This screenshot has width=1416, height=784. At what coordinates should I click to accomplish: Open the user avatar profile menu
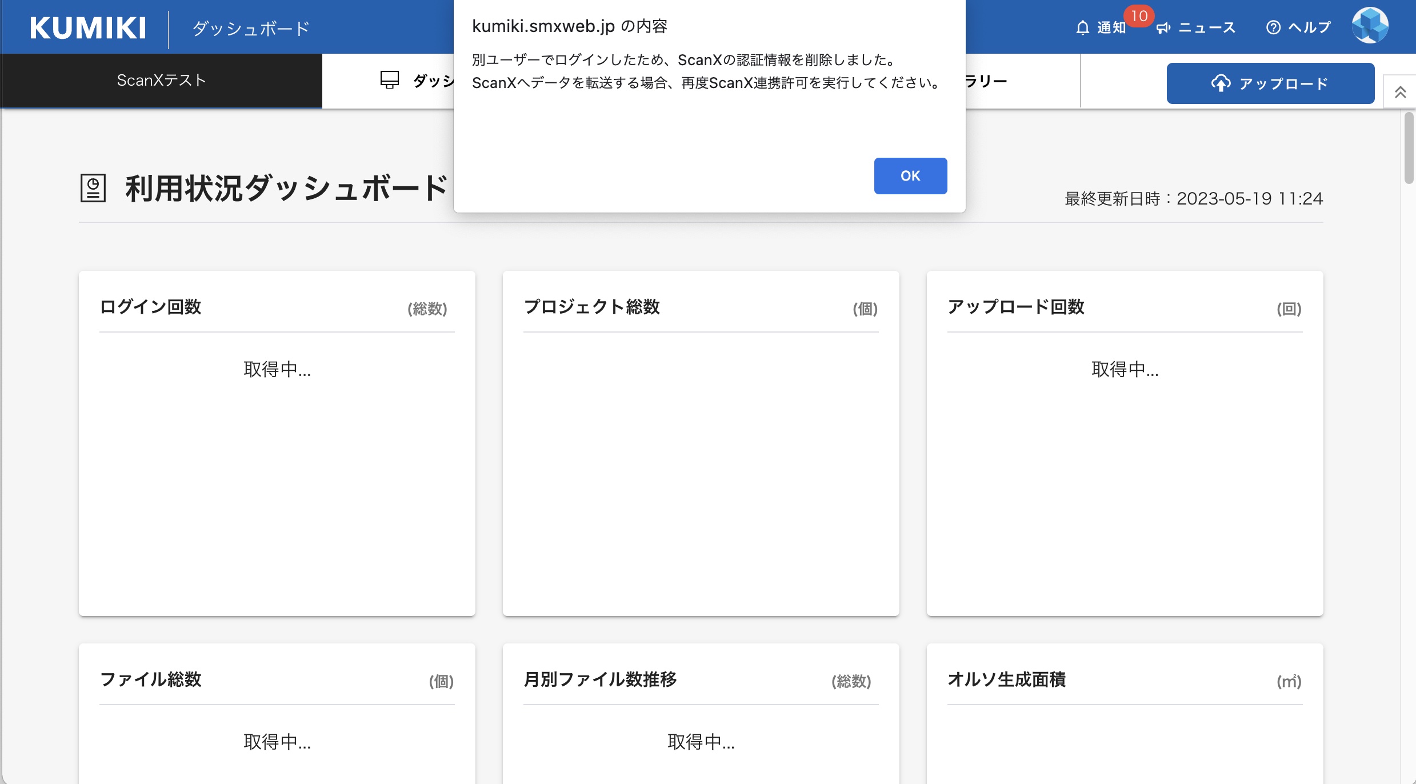tap(1370, 26)
